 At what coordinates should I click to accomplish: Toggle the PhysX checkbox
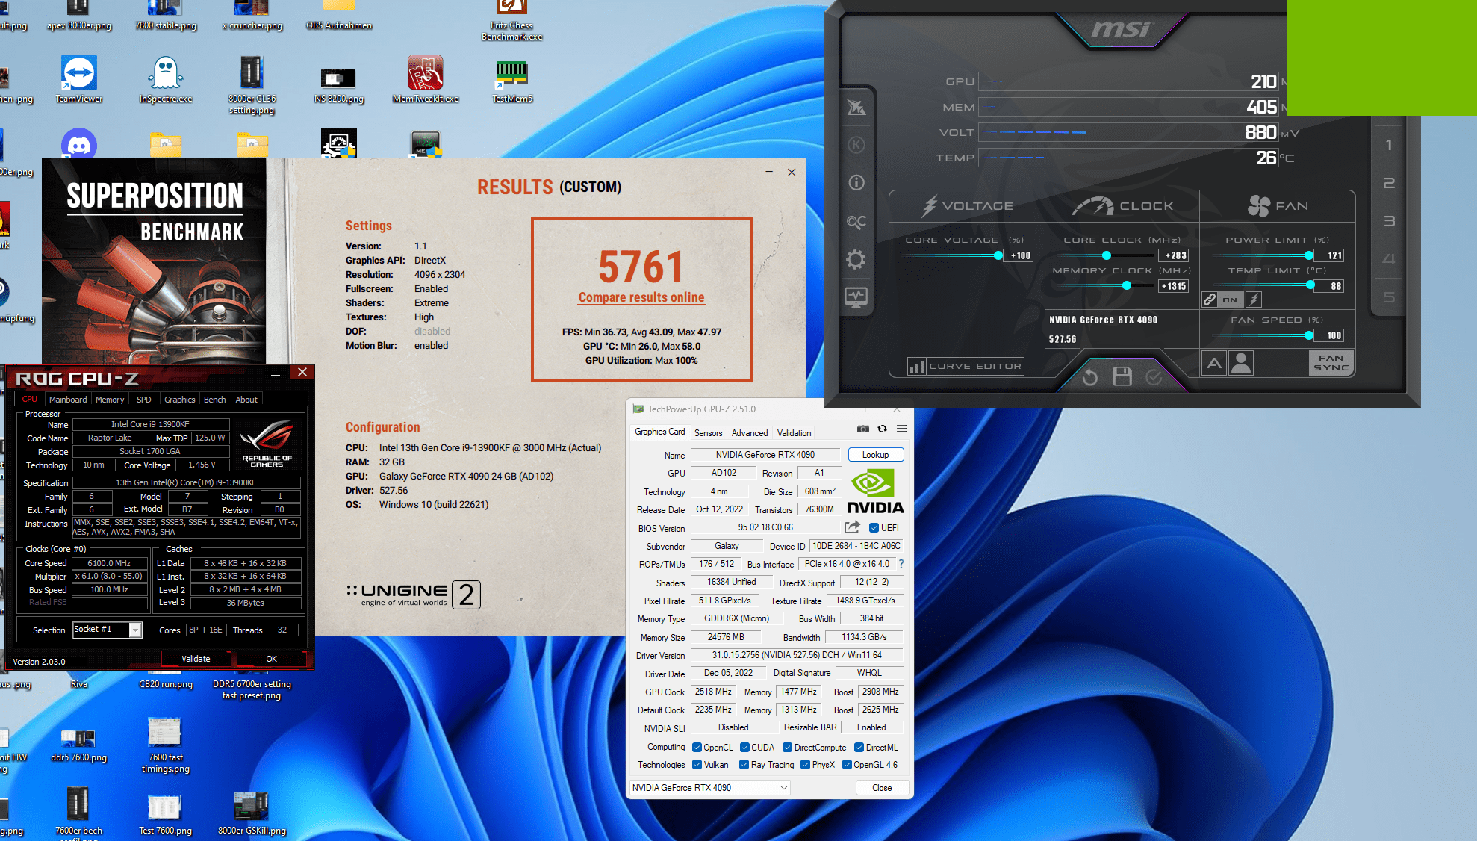tap(805, 765)
